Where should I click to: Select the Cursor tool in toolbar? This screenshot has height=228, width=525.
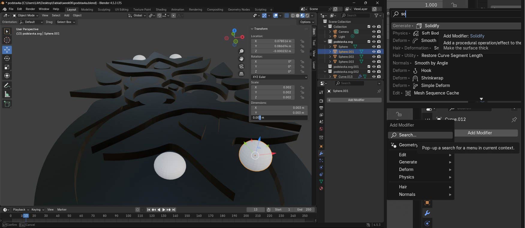tap(7, 40)
